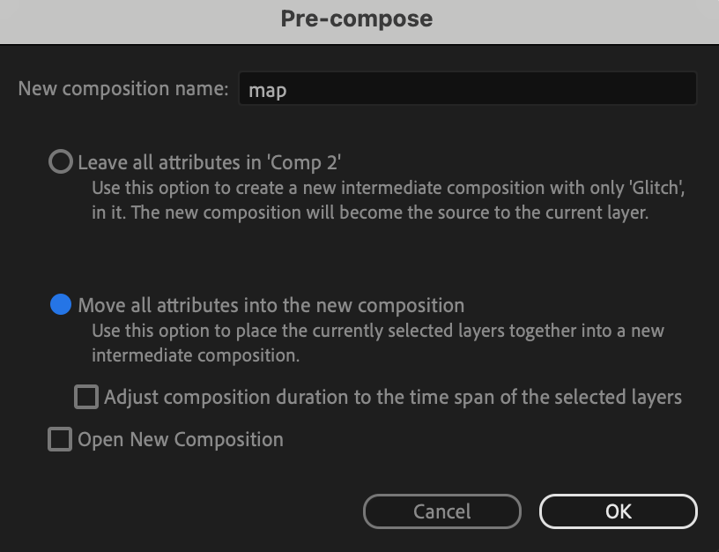
Task: Click the 'New composition name:' label
Action: pyautogui.click(x=123, y=89)
